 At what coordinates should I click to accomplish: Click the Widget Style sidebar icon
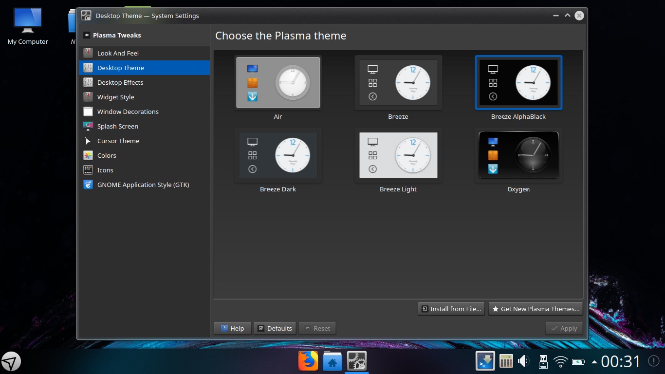click(88, 97)
